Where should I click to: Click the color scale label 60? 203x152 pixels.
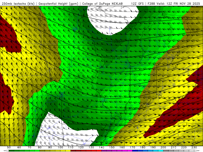tap(19, 147)
